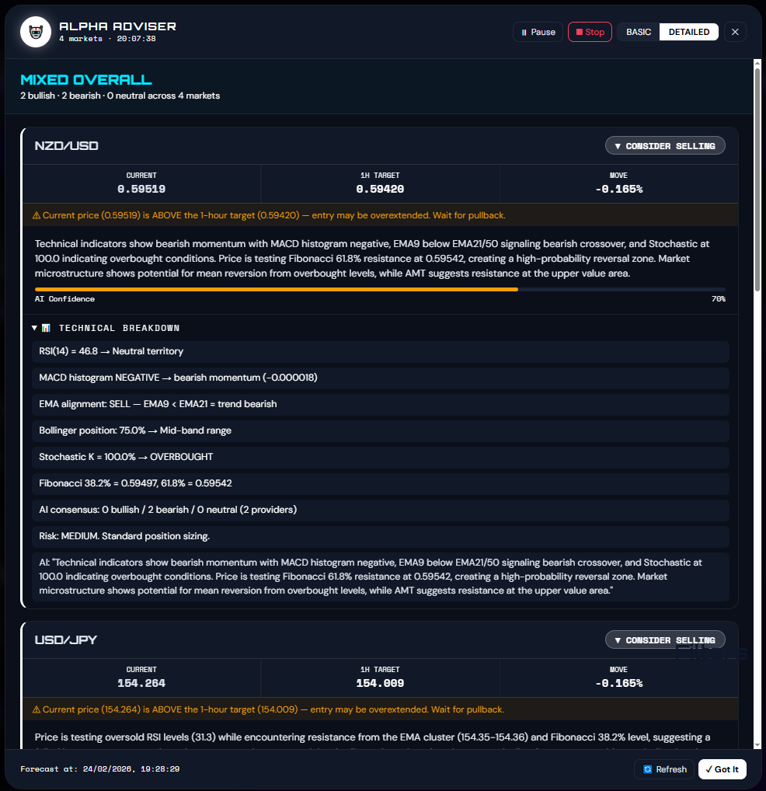The image size is (766, 791).
Task: Stop the adviser with the red Stop button
Action: 590,32
